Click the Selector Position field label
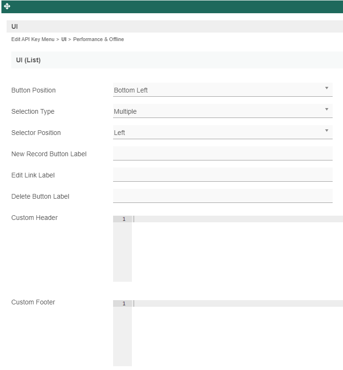The image size is (343, 370). point(36,133)
